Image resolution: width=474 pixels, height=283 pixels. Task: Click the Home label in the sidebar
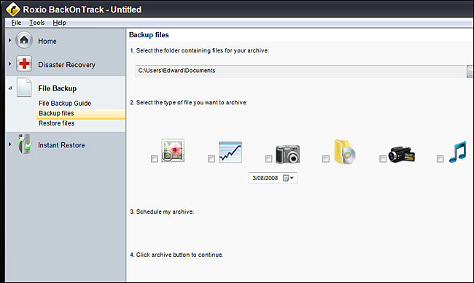47,41
